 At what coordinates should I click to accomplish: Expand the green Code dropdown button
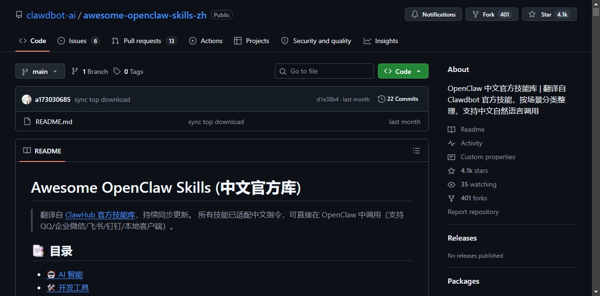403,71
